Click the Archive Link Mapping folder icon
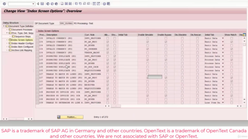 pyautogui.click(x=10, y=50)
